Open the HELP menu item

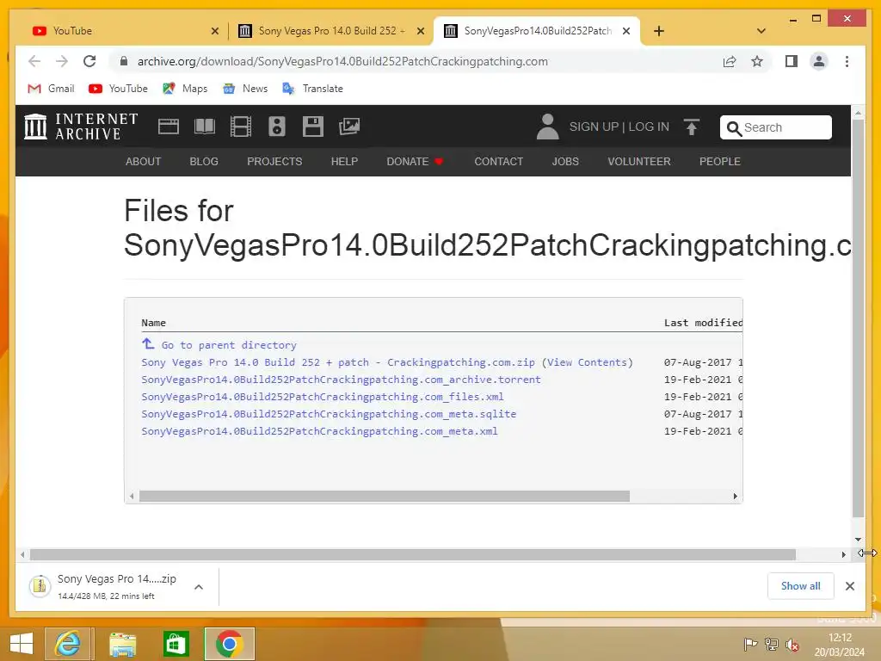click(344, 161)
